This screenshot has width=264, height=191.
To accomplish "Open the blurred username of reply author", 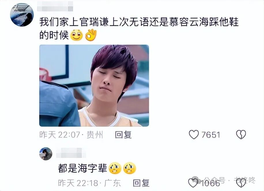I will click(x=71, y=153).
